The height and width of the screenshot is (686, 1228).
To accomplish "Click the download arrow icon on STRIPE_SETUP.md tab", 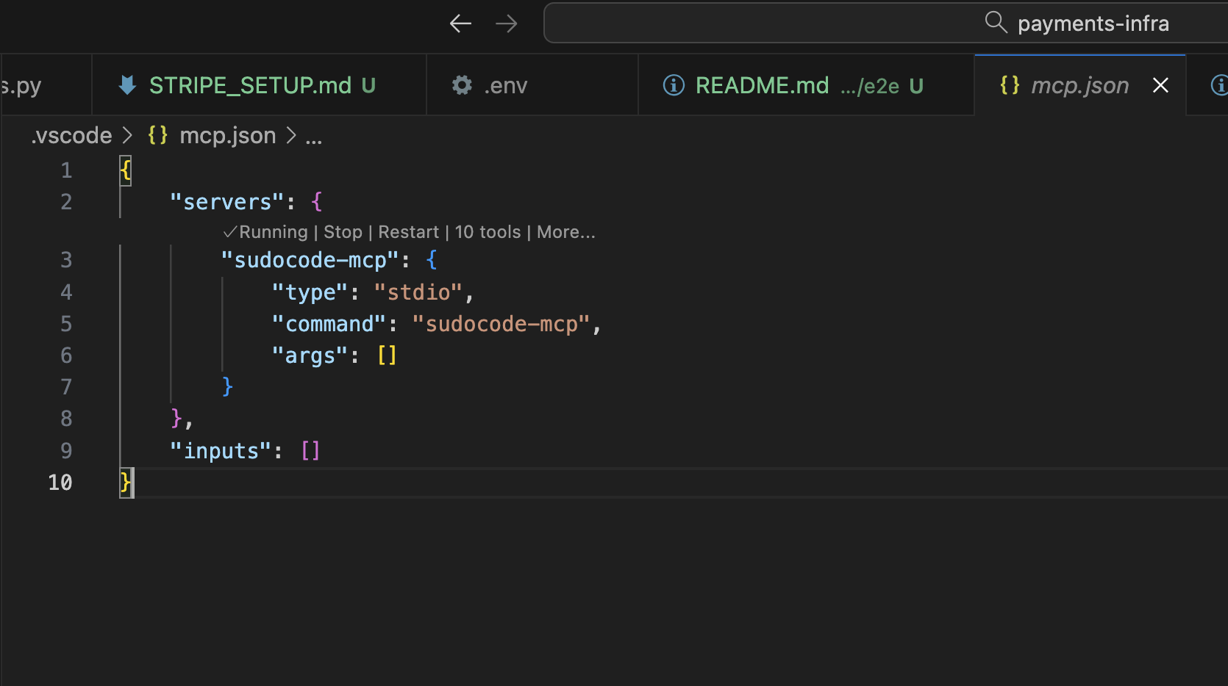I will (126, 84).
